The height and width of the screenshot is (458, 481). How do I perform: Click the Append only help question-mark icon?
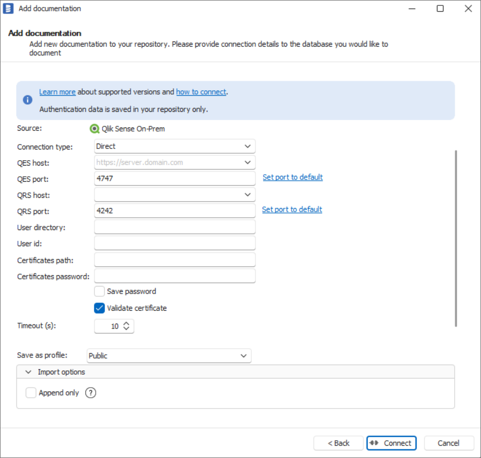(x=91, y=393)
